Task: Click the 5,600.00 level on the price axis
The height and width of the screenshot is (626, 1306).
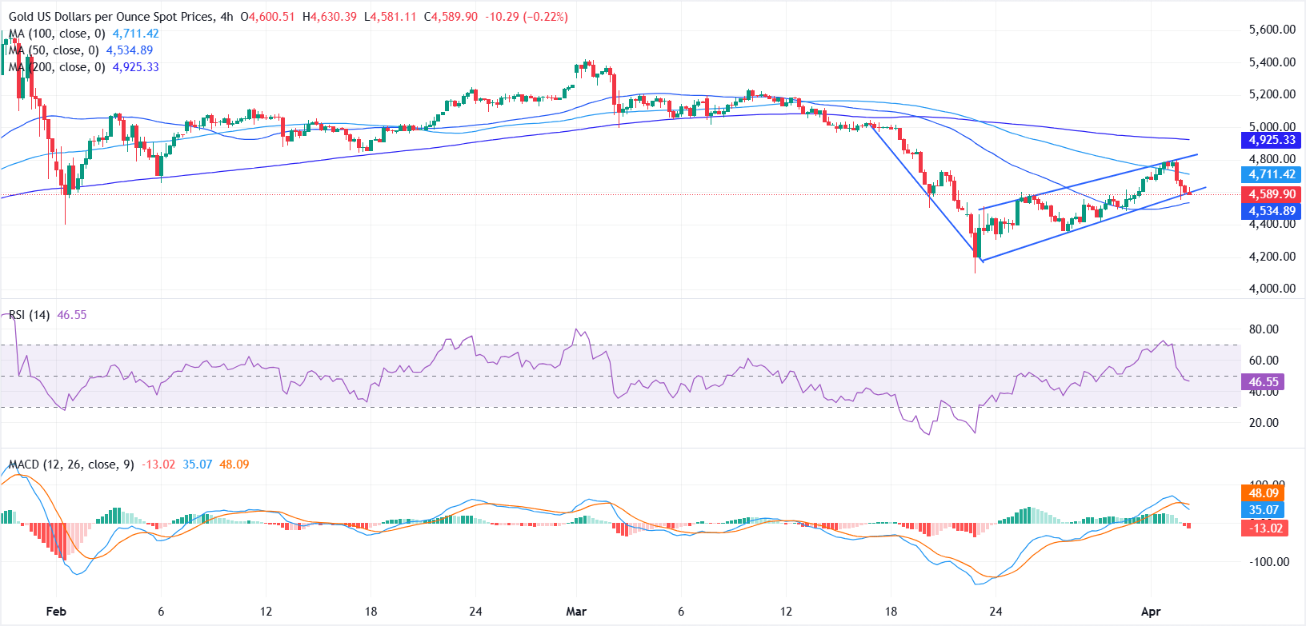Action: click(1272, 30)
